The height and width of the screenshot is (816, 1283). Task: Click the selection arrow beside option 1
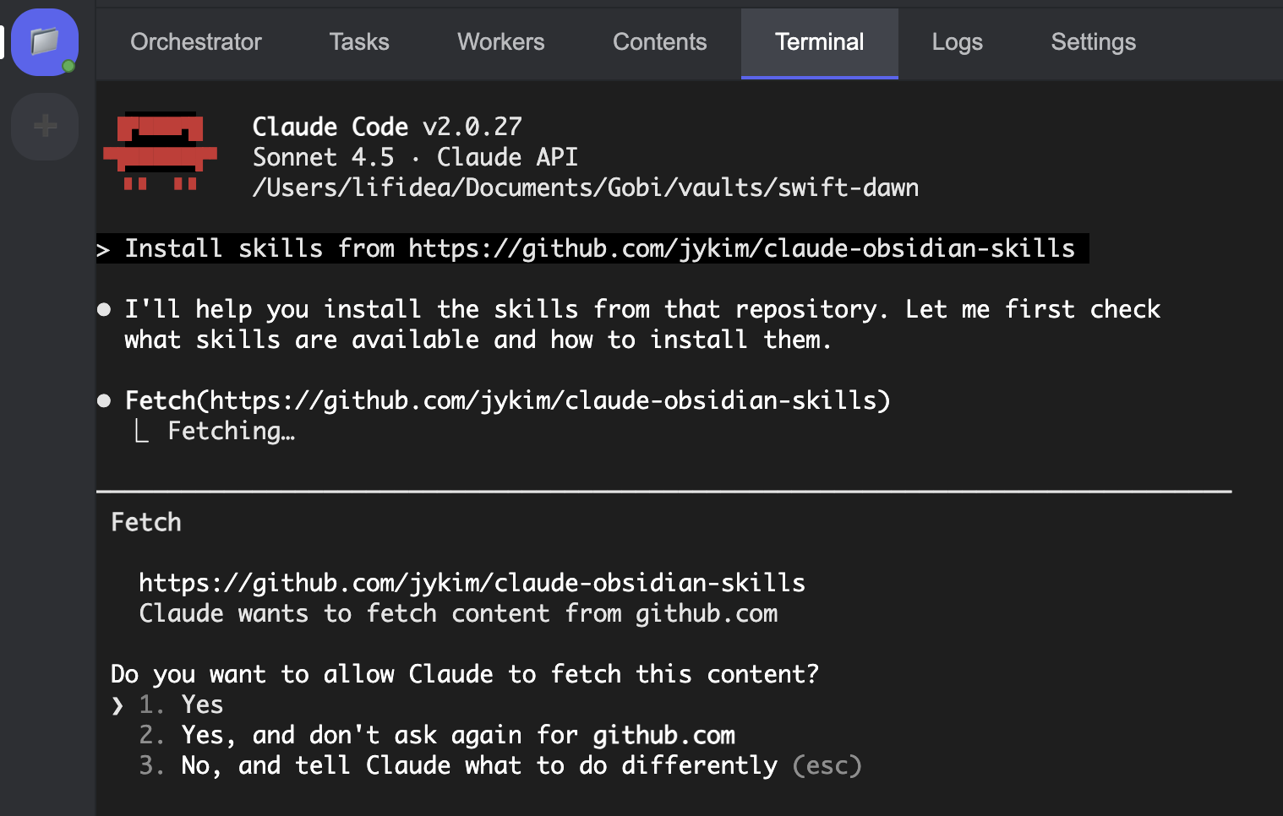click(117, 705)
